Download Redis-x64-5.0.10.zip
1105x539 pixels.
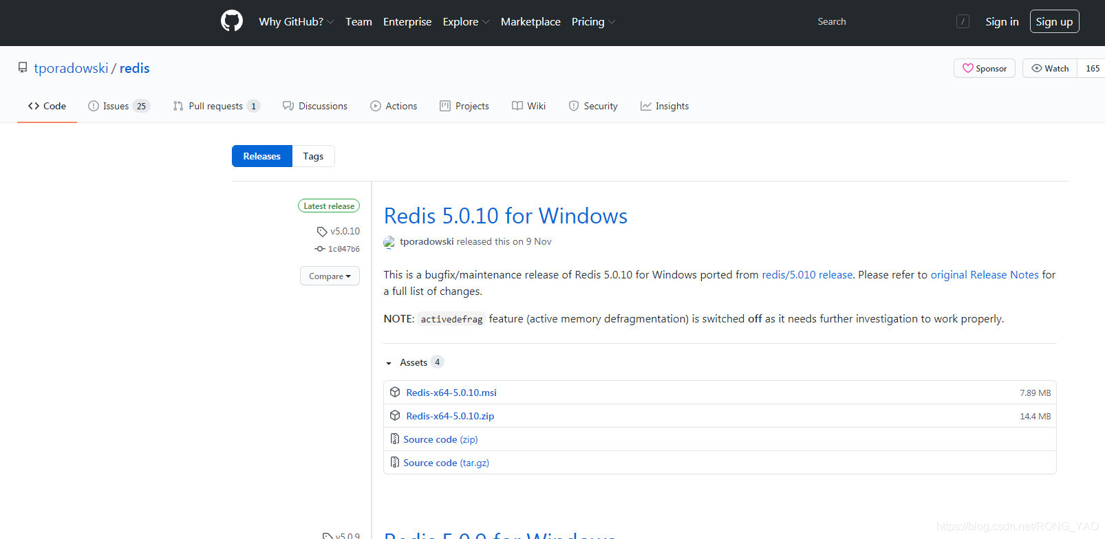click(x=450, y=416)
